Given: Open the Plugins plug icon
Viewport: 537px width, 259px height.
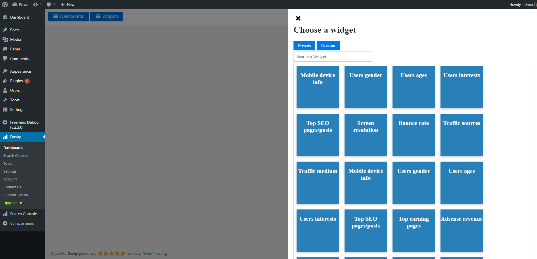Looking at the screenshot, I should pyautogui.click(x=5, y=81).
